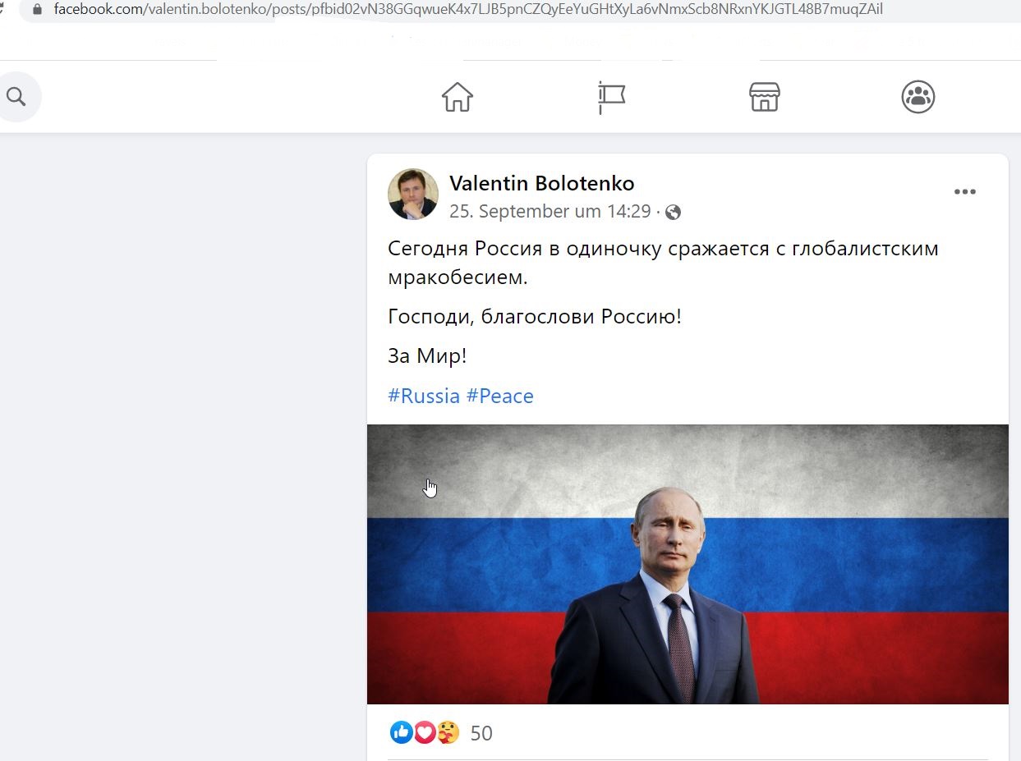Follow the #Peace hashtag
Viewport: 1021px width, 761px height.
click(x=500, y=396)
